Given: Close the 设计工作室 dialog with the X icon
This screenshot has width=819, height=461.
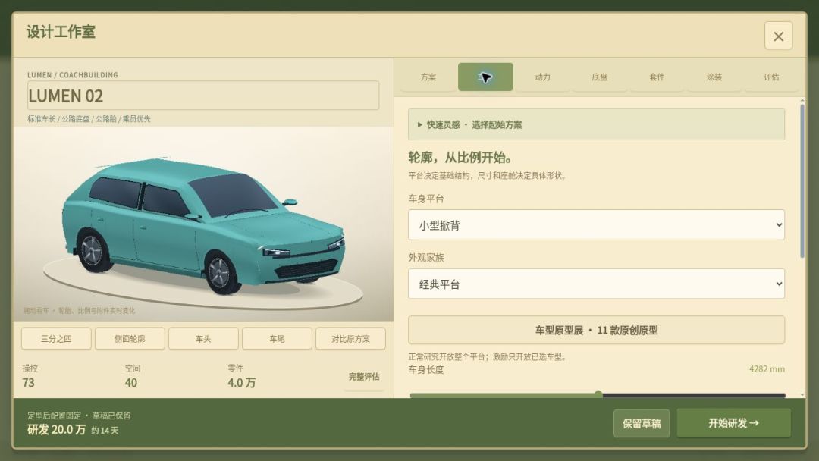Looking at the screenshot, I should (778, 36).
